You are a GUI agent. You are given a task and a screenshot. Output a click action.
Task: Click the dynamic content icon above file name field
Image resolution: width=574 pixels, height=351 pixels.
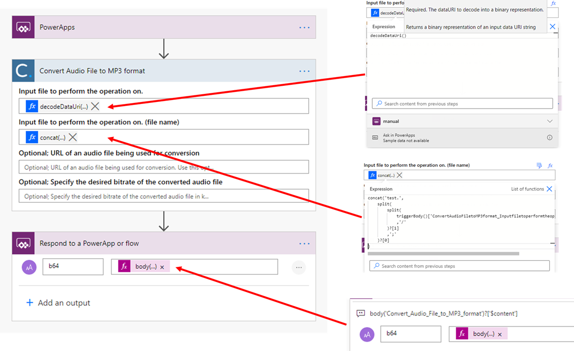(539, 165)
